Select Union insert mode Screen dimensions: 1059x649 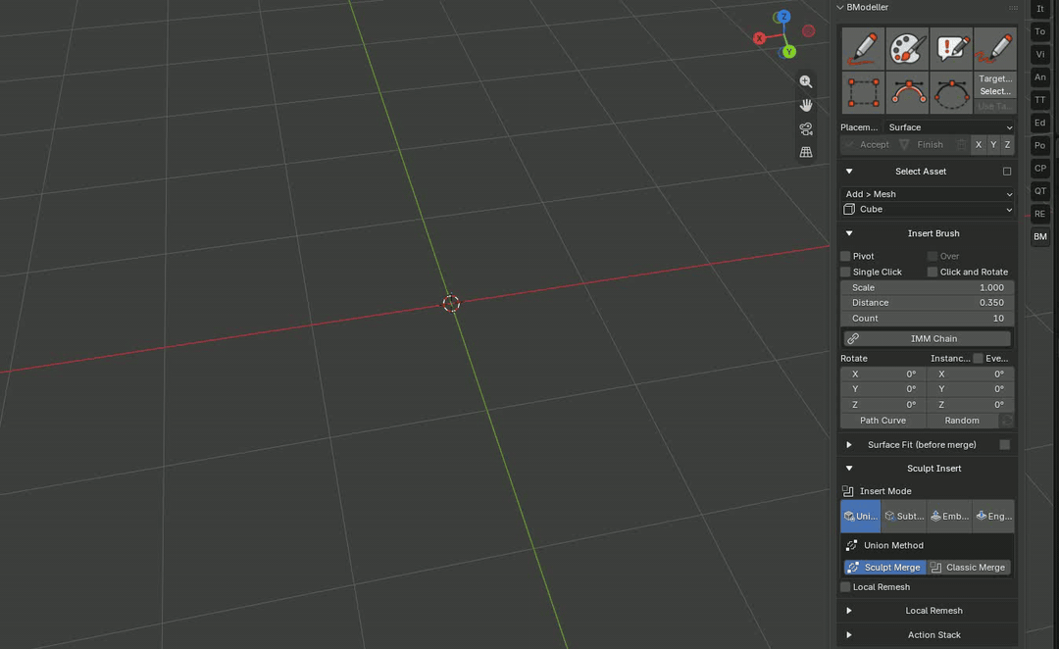point(861,516)
